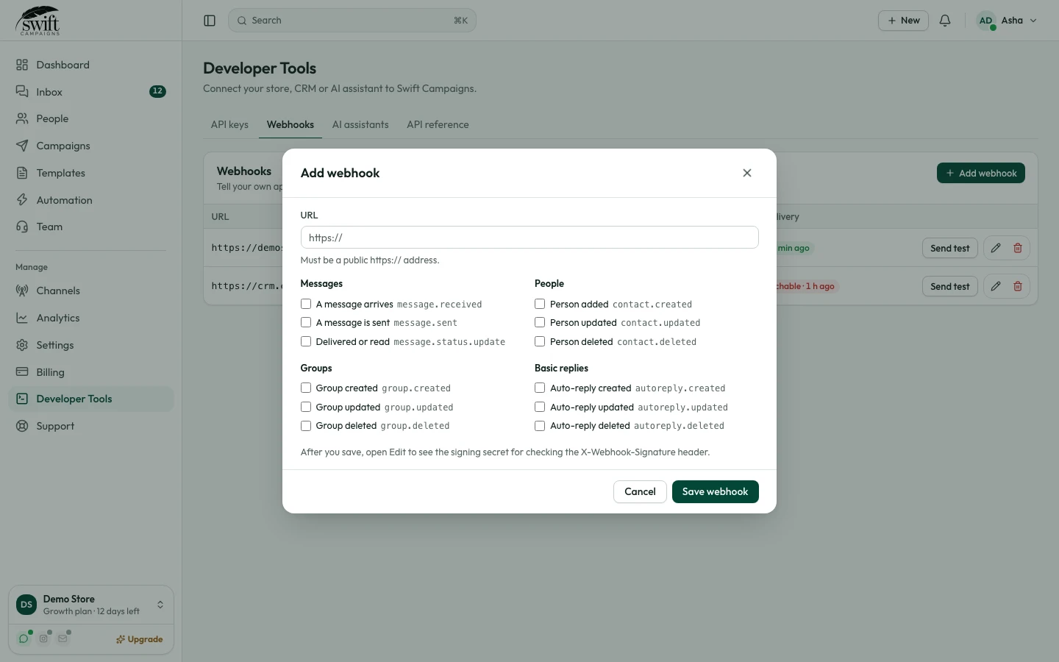Open Team in sidebar
The height and width of the screenshot is (662, 1059).
click(x=91, y=227)
